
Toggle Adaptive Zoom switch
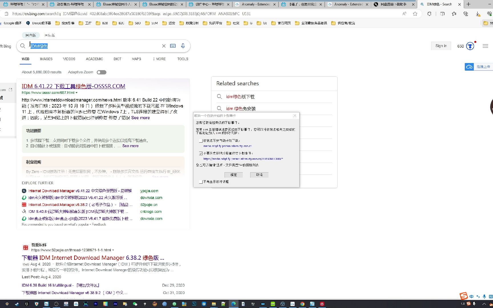(101, 72)
